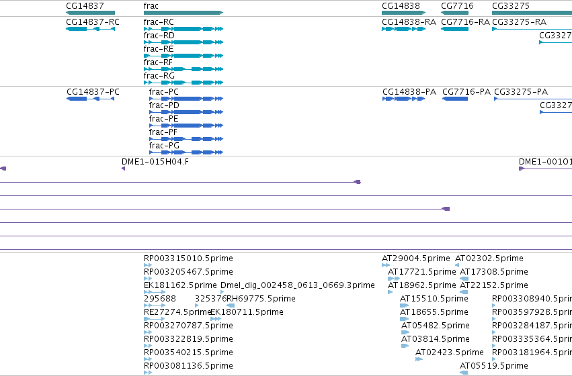
Task: Click the DME1-015H04.F feature label
Action: click(x=155, y=162)
